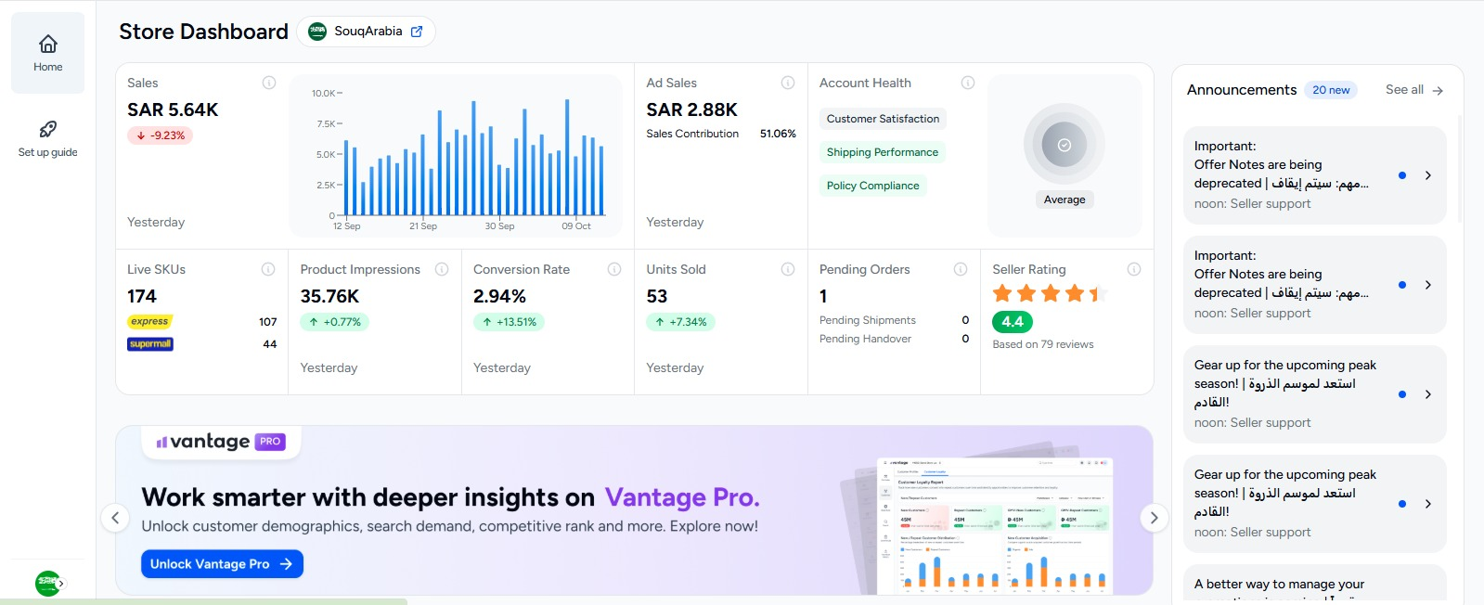Viewport: 1484px width, 605px height.
Task: Show info for Seller Rating card
Action: point(1134,269)
